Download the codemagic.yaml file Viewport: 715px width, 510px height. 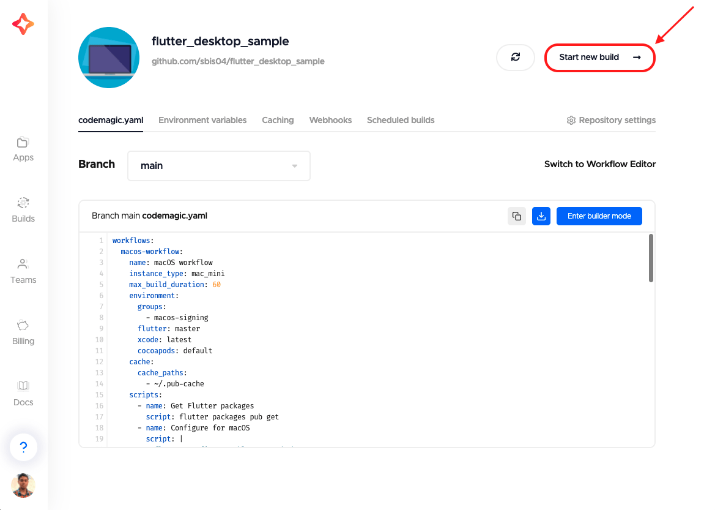click(x=541, y=216)
